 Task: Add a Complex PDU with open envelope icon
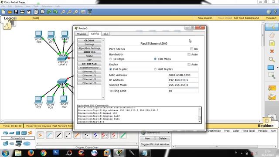(272, 97)
